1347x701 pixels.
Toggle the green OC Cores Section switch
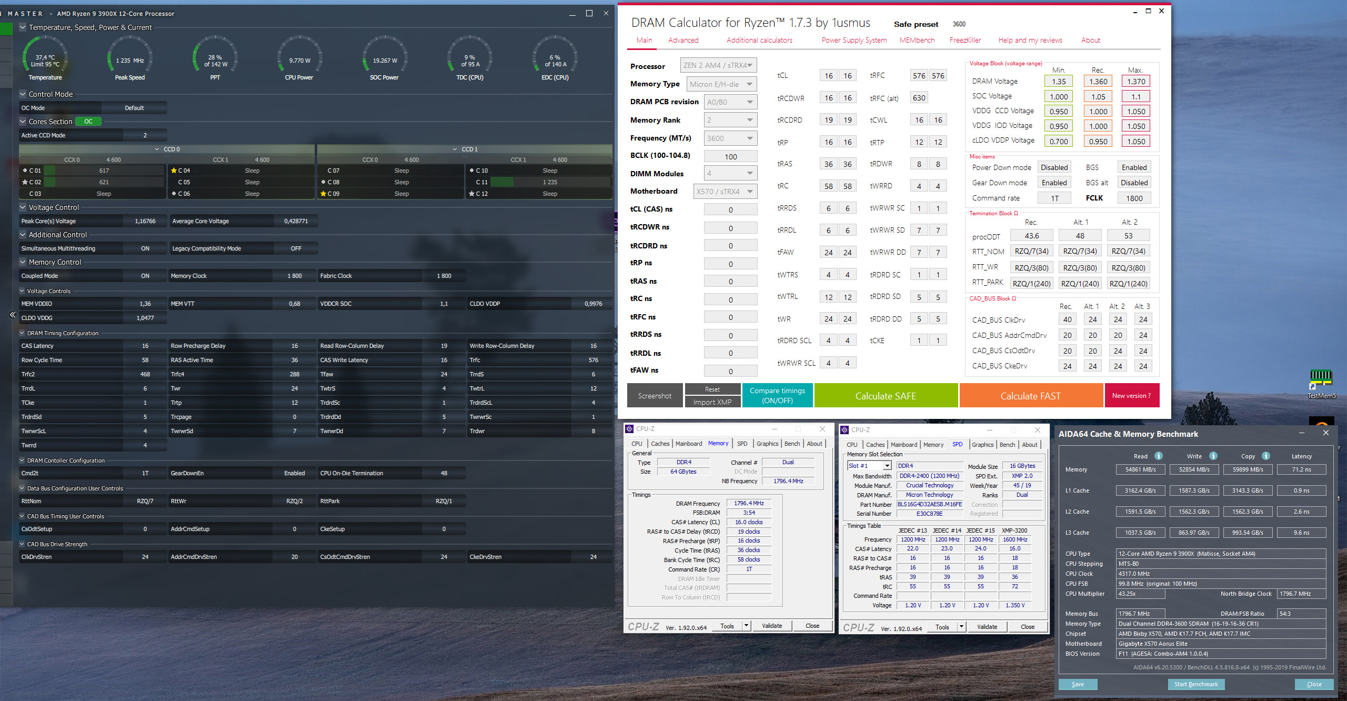(88, 122)
